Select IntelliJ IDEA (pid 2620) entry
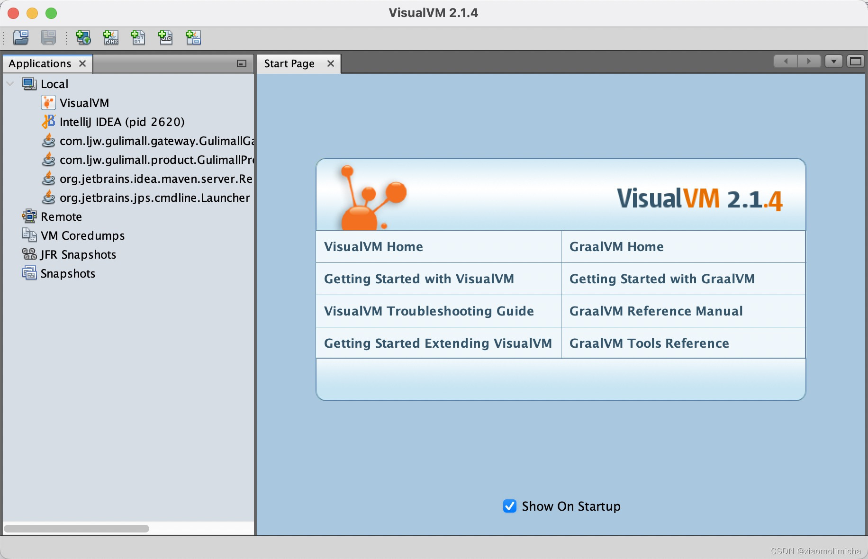This screenshot has height=559, width=868. click(x=122, y=122)
